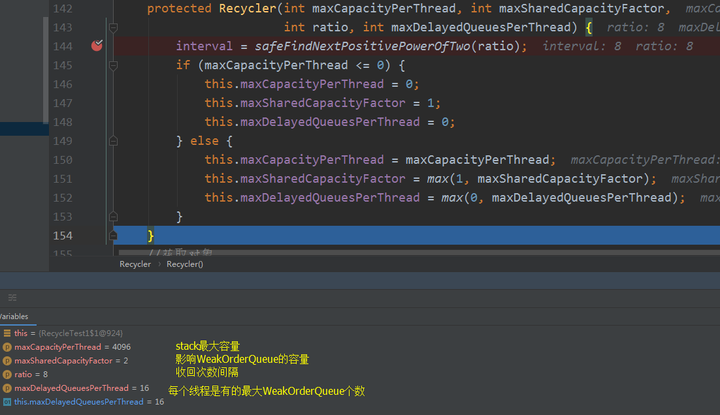The image size is (720, 415).
Task: Collapse the if block at line 145
Action: (x=114, y=65)
